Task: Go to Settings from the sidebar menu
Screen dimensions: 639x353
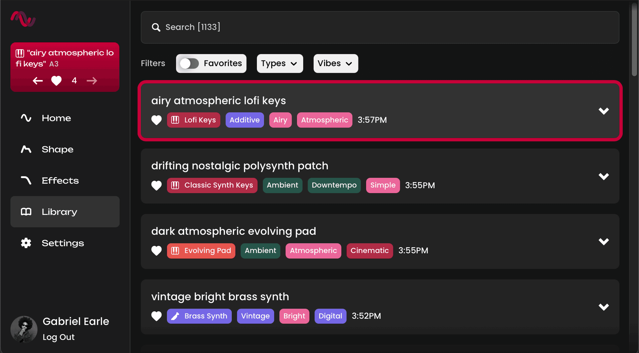Action: (63, 243)
